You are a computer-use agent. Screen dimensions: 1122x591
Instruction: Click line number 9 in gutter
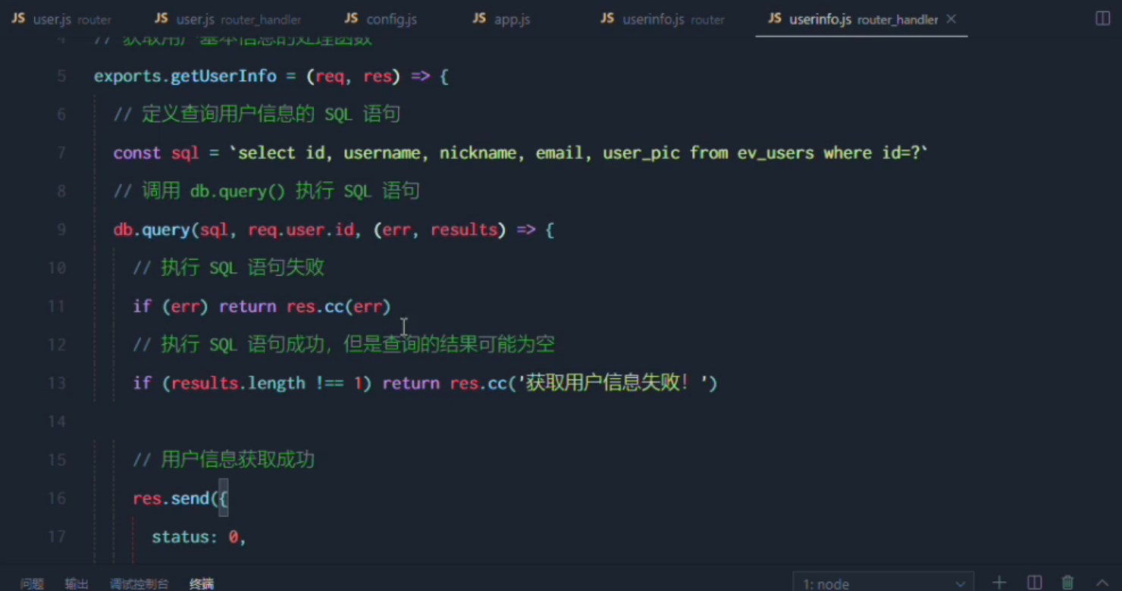[62, 230]
